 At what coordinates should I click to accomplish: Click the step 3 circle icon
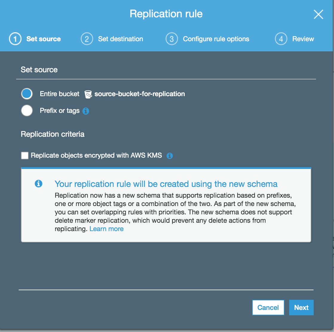point(171,39)
